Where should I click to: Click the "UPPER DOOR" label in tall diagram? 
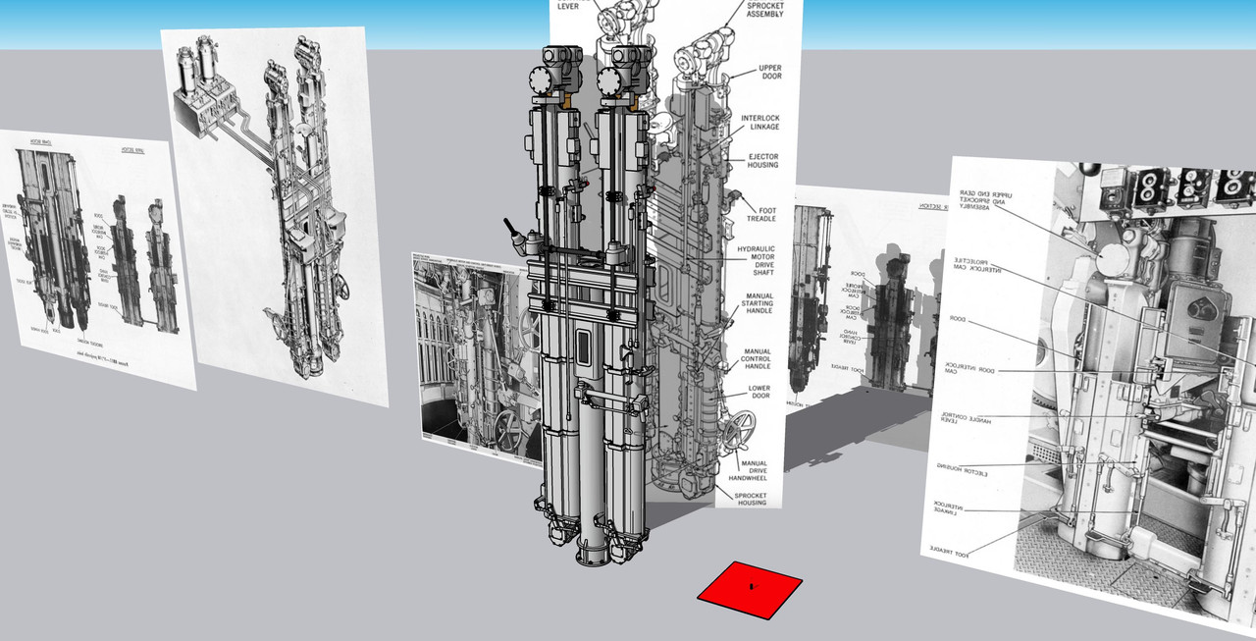pos(769,74)
